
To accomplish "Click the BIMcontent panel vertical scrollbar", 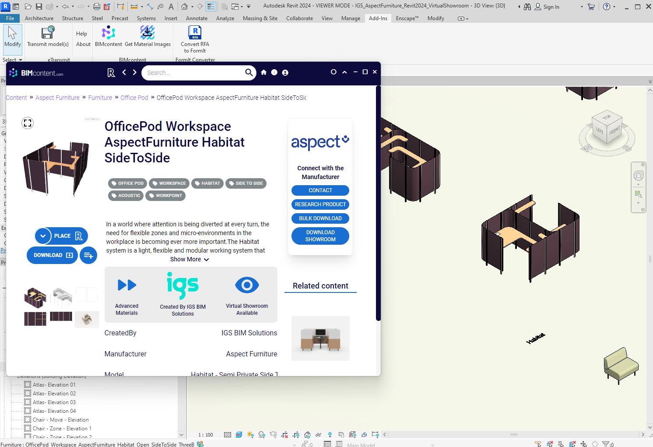I will pos(378,204).
